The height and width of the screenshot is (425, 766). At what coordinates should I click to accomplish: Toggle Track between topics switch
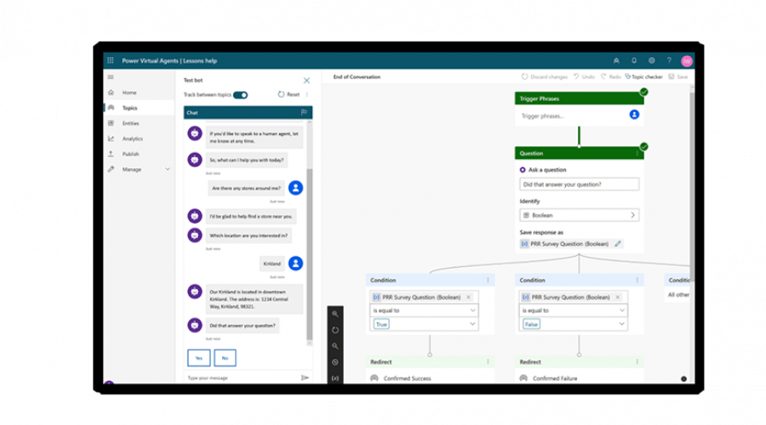pyautogui.click(x=240, y=94)
